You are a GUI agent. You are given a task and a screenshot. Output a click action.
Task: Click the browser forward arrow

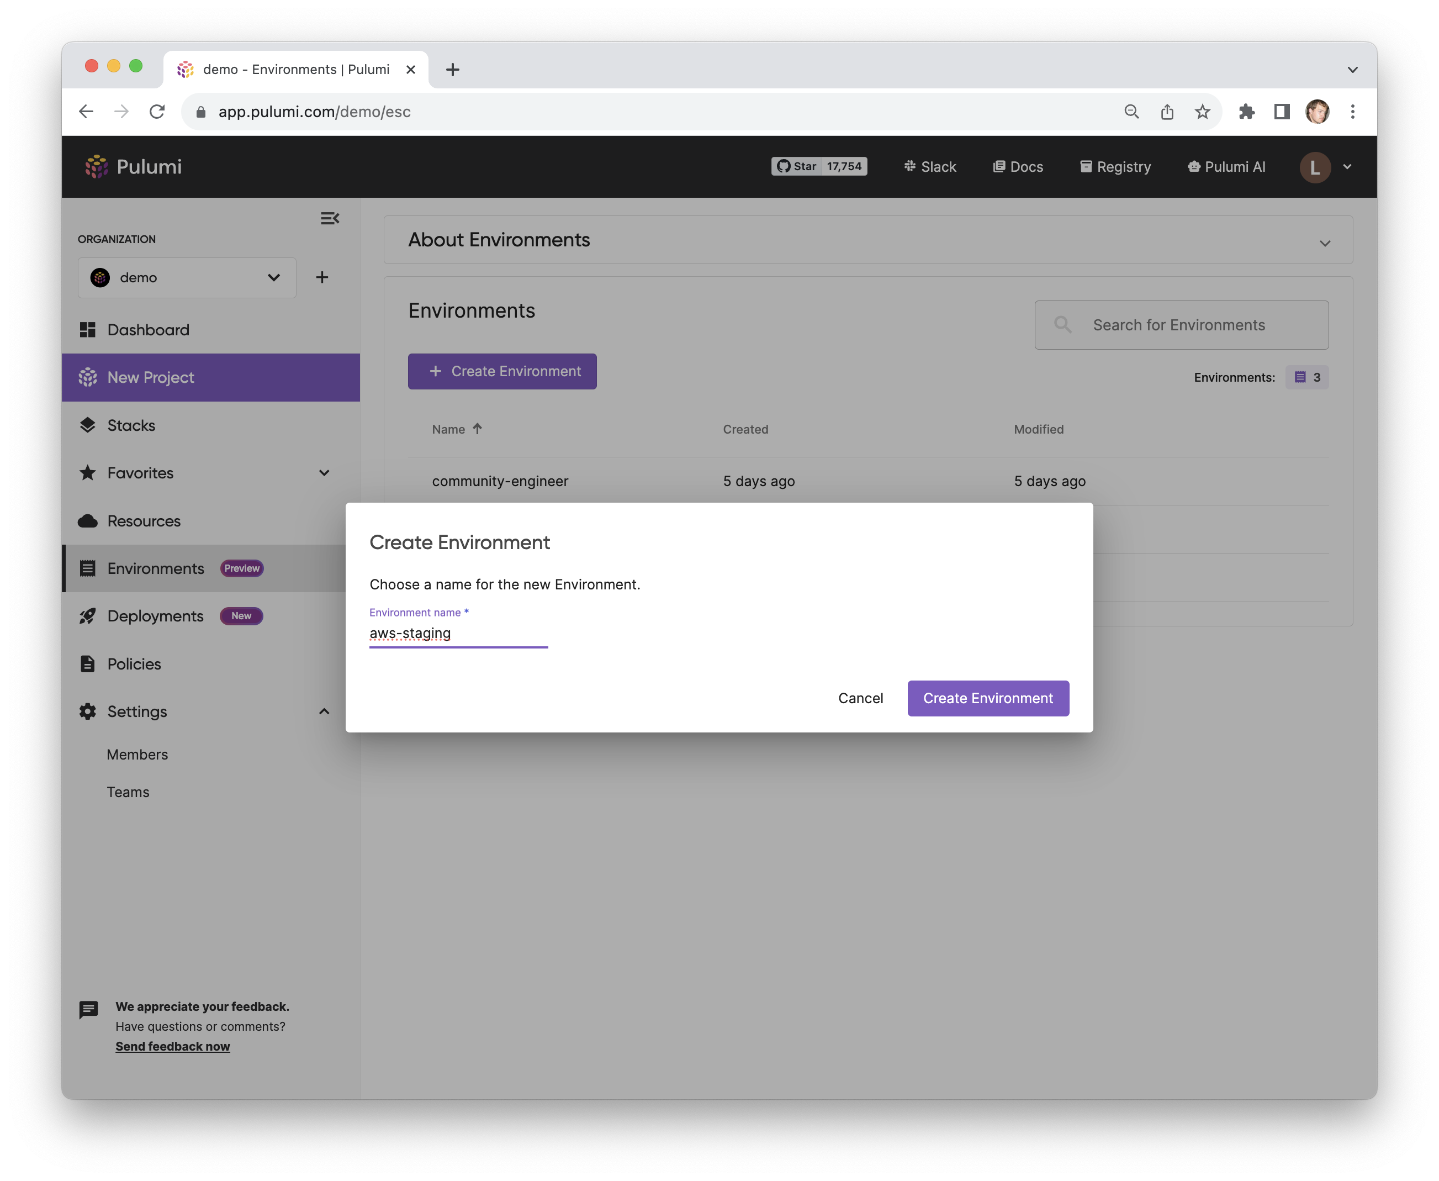tap(121, 112)
